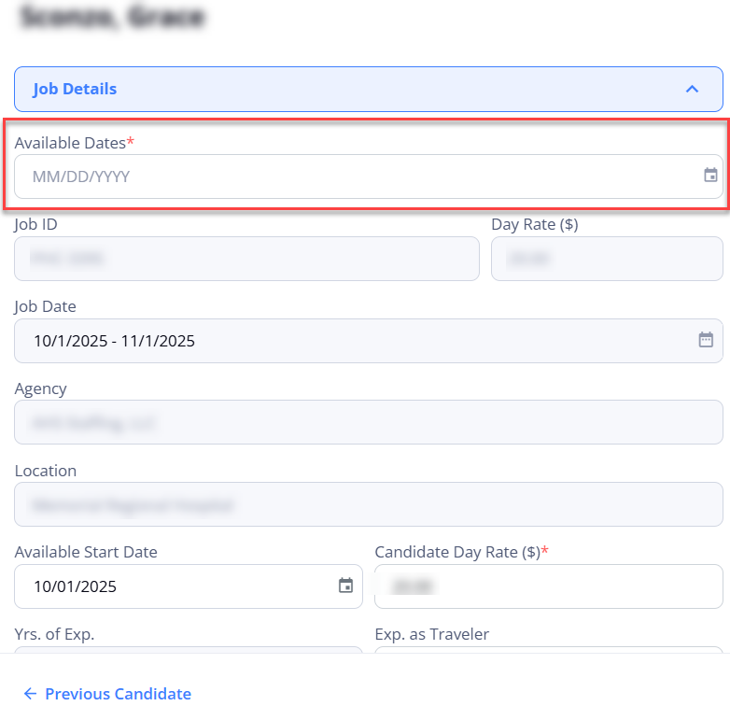The width and height of the screenshot is (730, 720).
Task: Open the Available Start Date calendar icon
Action: tap(345, 586)
